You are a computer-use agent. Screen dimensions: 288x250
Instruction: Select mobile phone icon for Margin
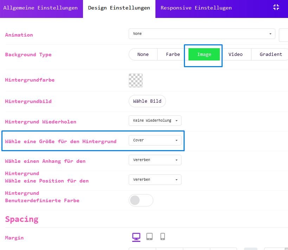pos(162,237)
